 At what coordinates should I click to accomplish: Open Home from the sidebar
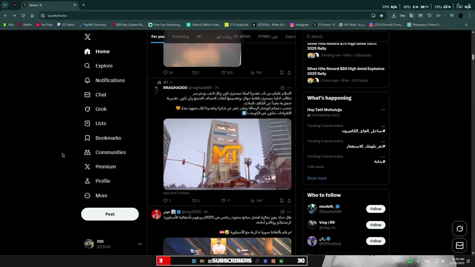tap(97, 52)
